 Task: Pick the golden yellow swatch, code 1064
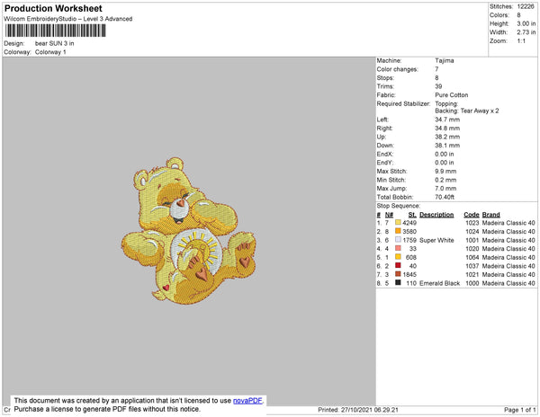pyautogui.click(x=398, y=257)
